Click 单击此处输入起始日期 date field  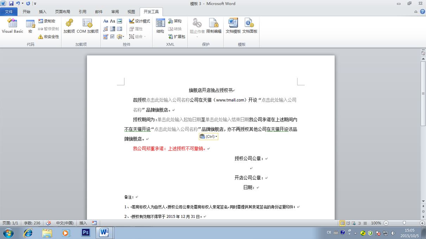click(x=179, y=119)
